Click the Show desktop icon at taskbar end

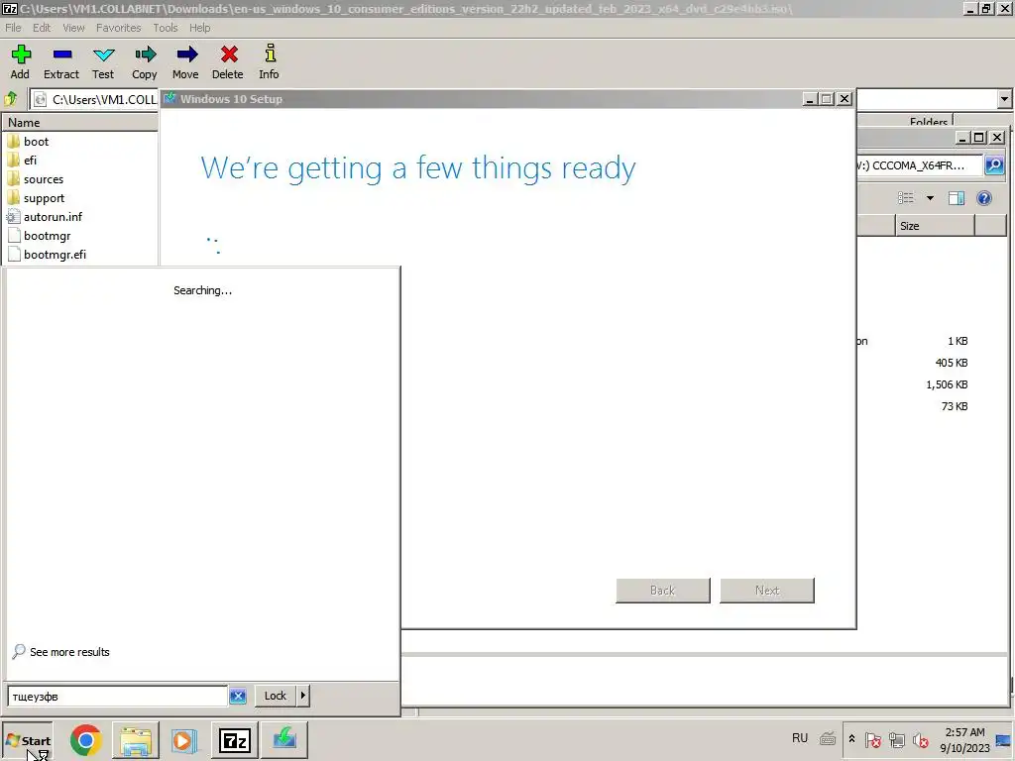1004,740
